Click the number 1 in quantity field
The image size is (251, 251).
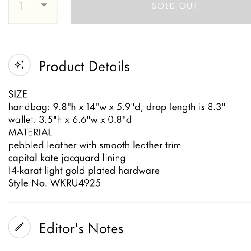click(x=21, y=6)
